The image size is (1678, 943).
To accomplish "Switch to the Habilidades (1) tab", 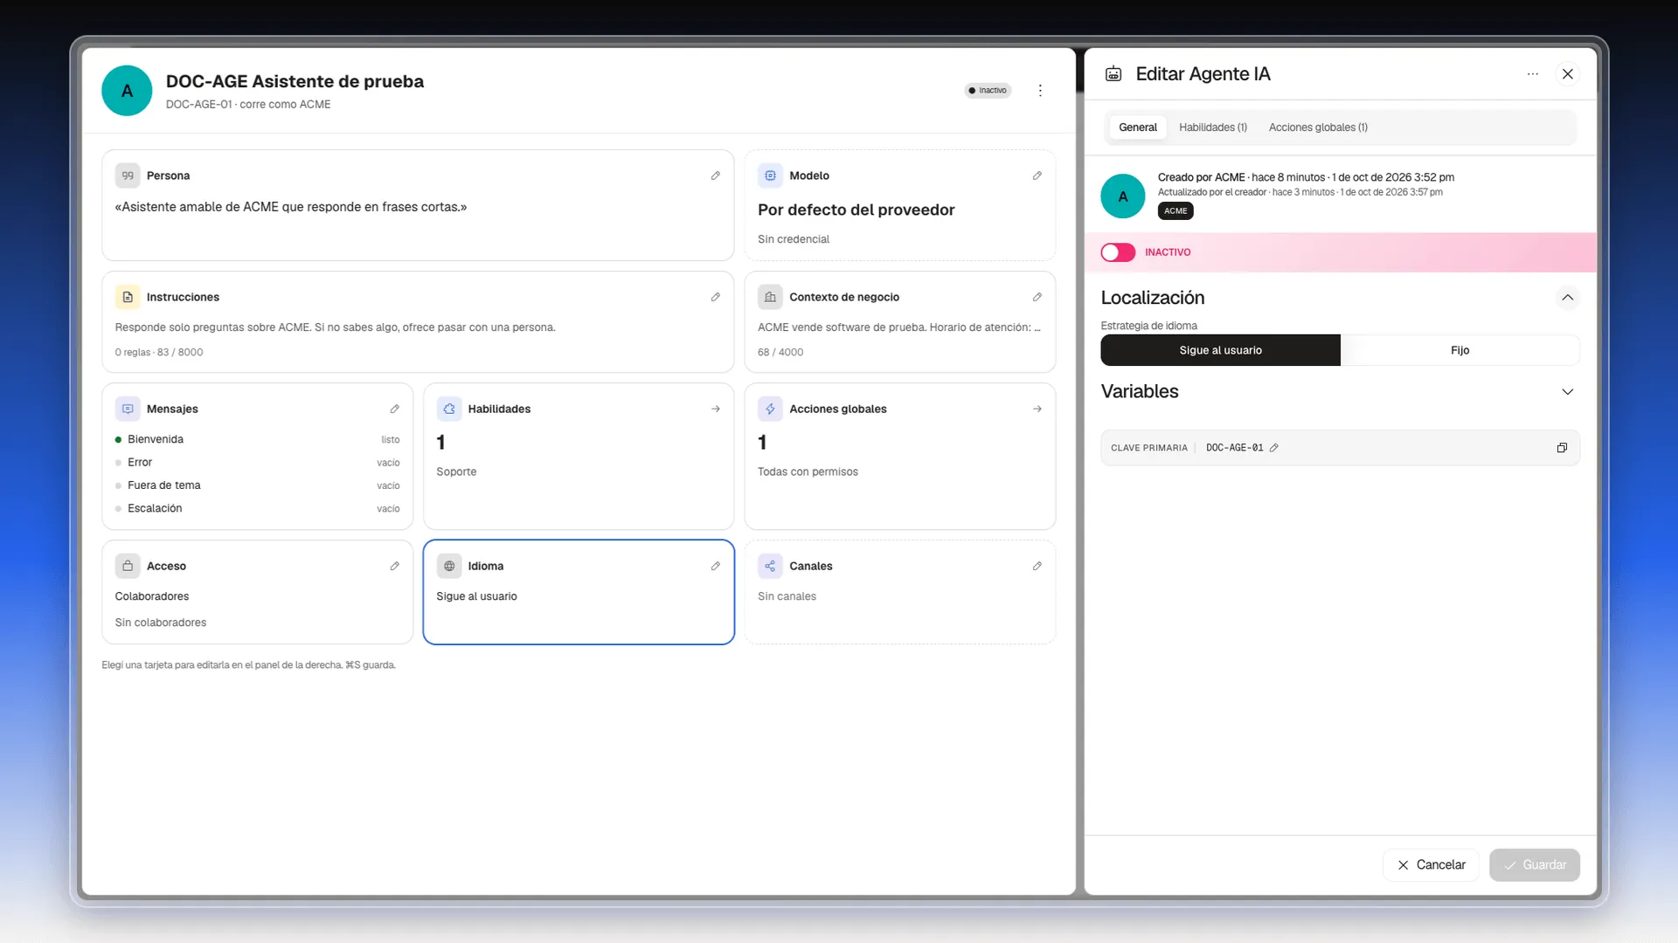I will tap(1213, 127).
